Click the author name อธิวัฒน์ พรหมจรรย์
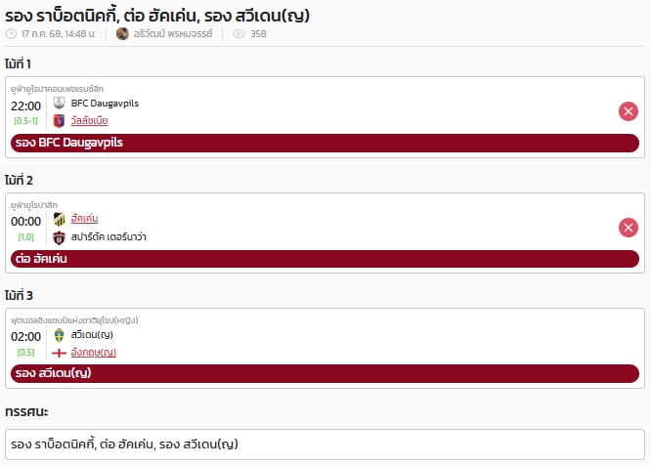 click(x=173, y=34)
